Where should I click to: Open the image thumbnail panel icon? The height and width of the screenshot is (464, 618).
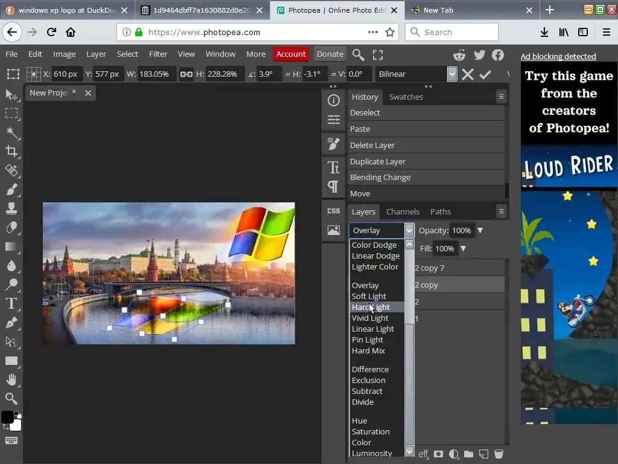click(x=333, y=230)
